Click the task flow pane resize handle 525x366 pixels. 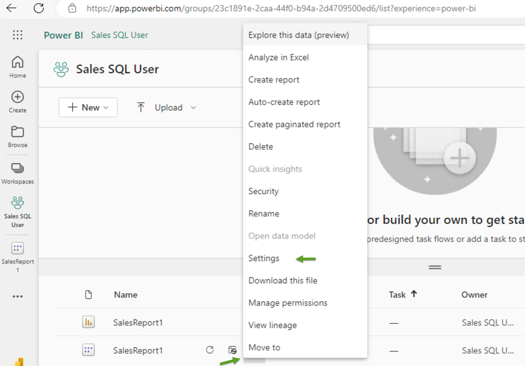pos(435,267)
